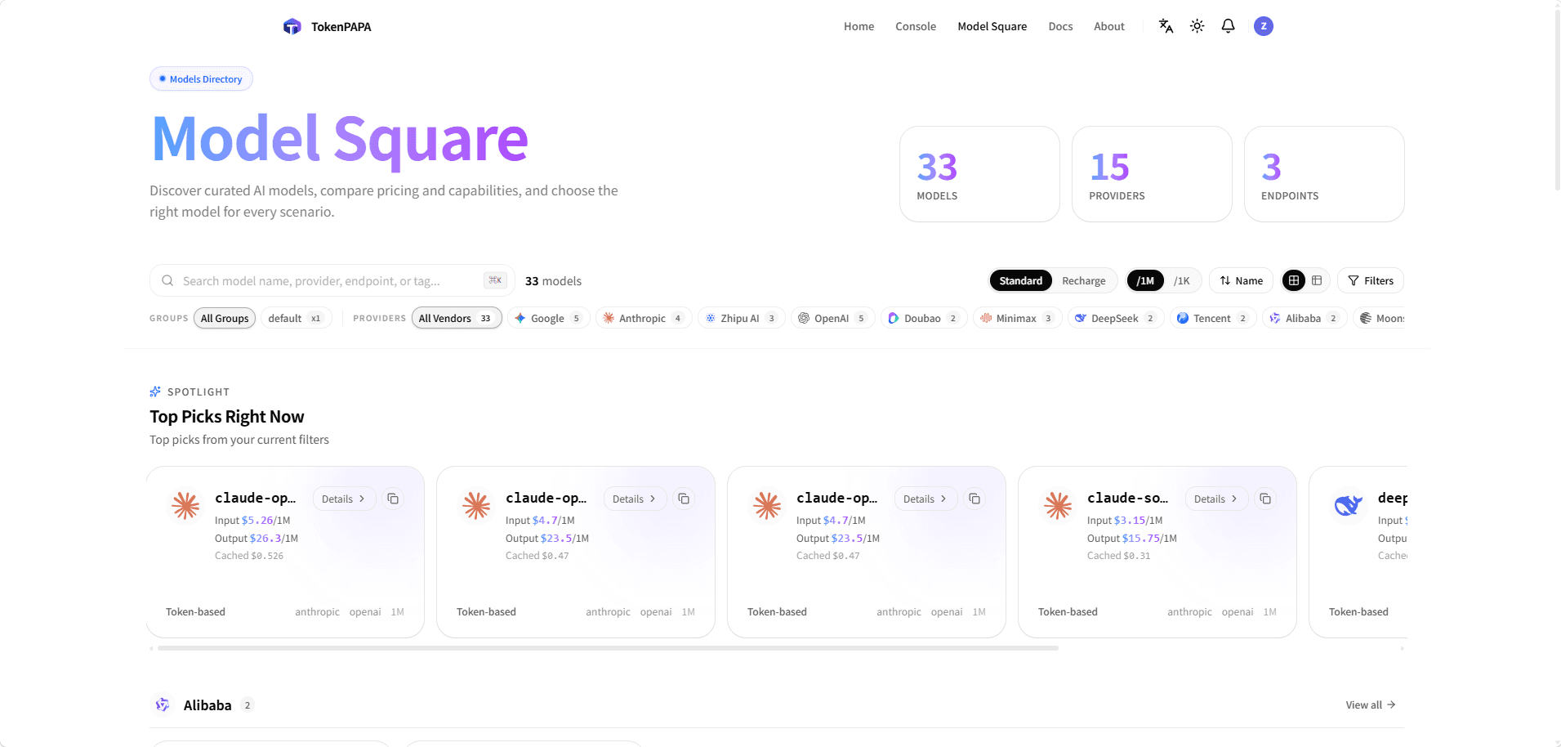Focus the model search field
1561x747 pixels.
tap(332, 280)
